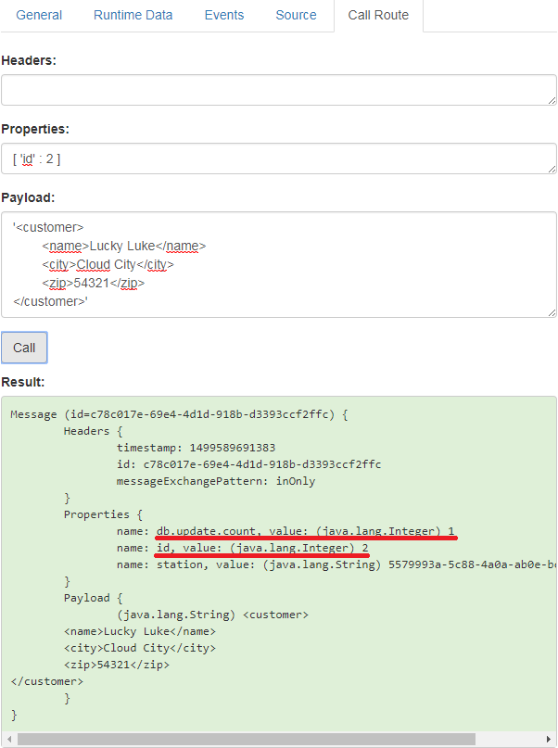Image resolution: width=558 pixels, height=748 pixels.
Task: Focus the empty Headers text area
Action: click(x=278, y=90)
